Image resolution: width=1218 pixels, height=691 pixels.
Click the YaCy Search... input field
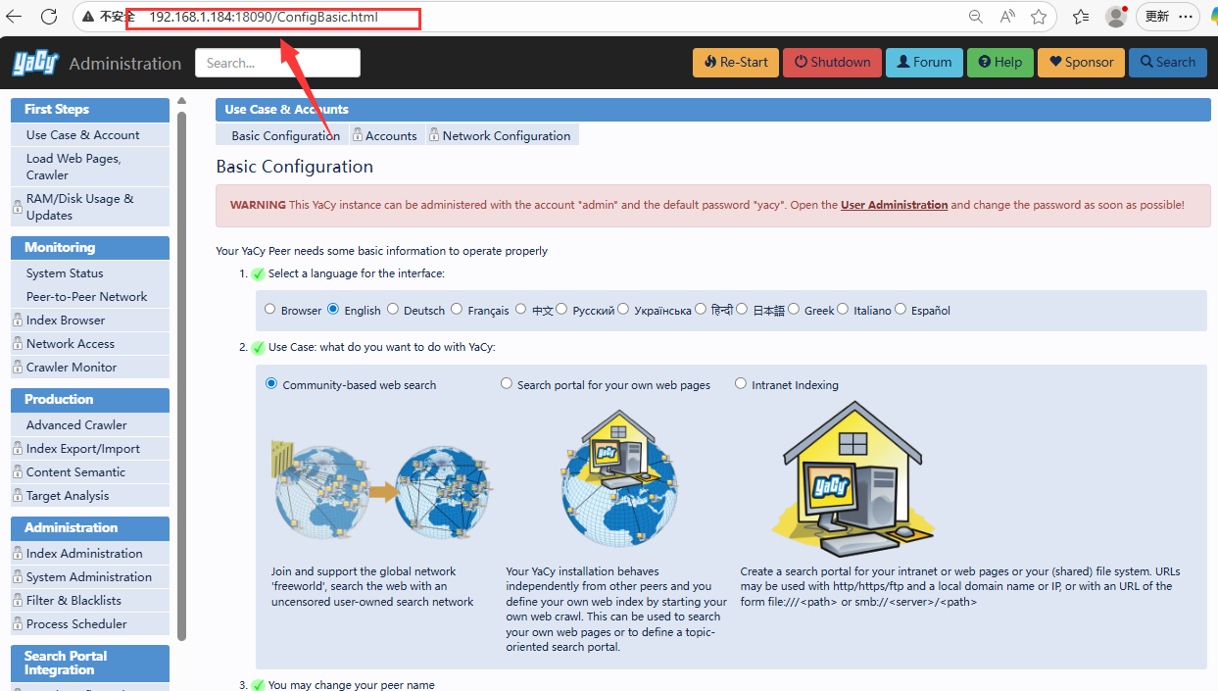click(277, 63)
